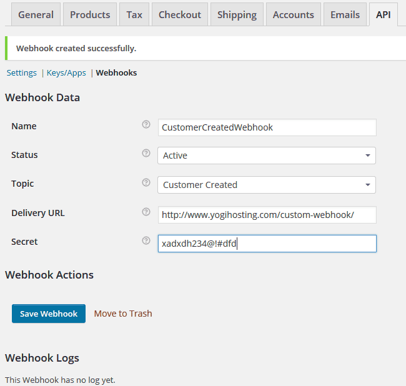Click the Save Webhook button
This screenshot has width=406, height=386.
tap(49, 314)
